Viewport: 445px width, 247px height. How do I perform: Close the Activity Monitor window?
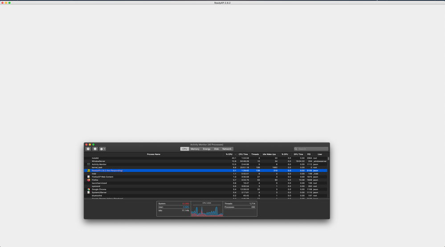[x=86, y=145]
